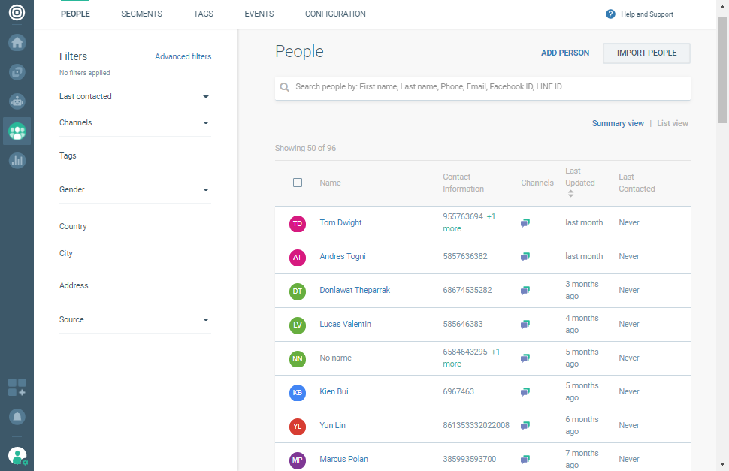Image resolution: width=729 pixels, height=471 pixels.
Task: Open the Configuration tab
Action: (x=335, y=14)
